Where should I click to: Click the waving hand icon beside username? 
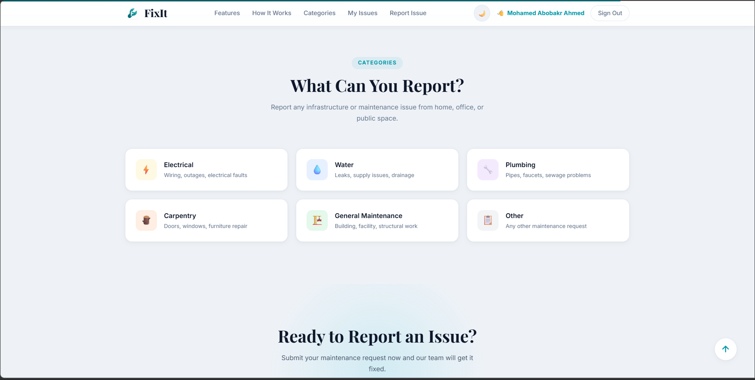pyautogui.click(x=501, y=13)
